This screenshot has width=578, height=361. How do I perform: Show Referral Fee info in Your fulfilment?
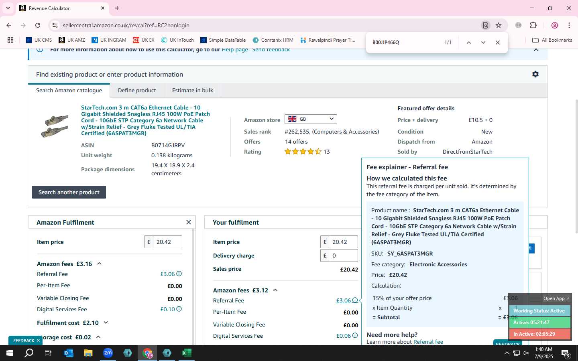coord(355,300)
